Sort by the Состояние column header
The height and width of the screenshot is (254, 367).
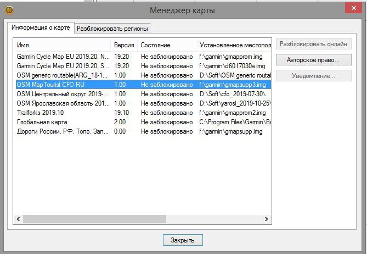tap(167, 45)
